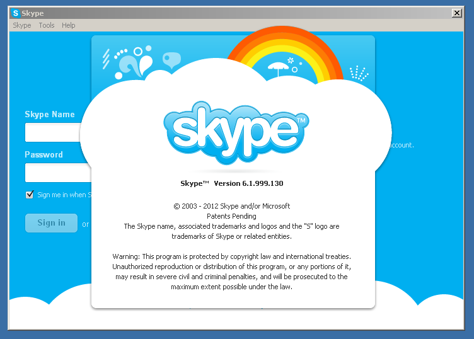Uncheck the Sign me in when Skype starts checkbox
Screen dimensions: 474x339
coord(30,195)
